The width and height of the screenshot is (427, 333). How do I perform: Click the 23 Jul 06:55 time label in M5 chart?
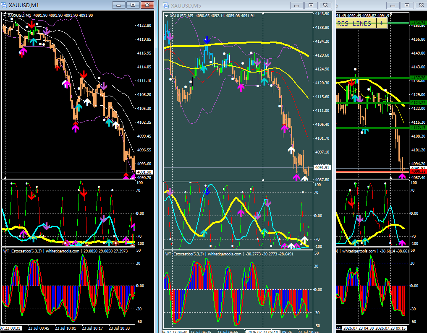pos(228,332)
